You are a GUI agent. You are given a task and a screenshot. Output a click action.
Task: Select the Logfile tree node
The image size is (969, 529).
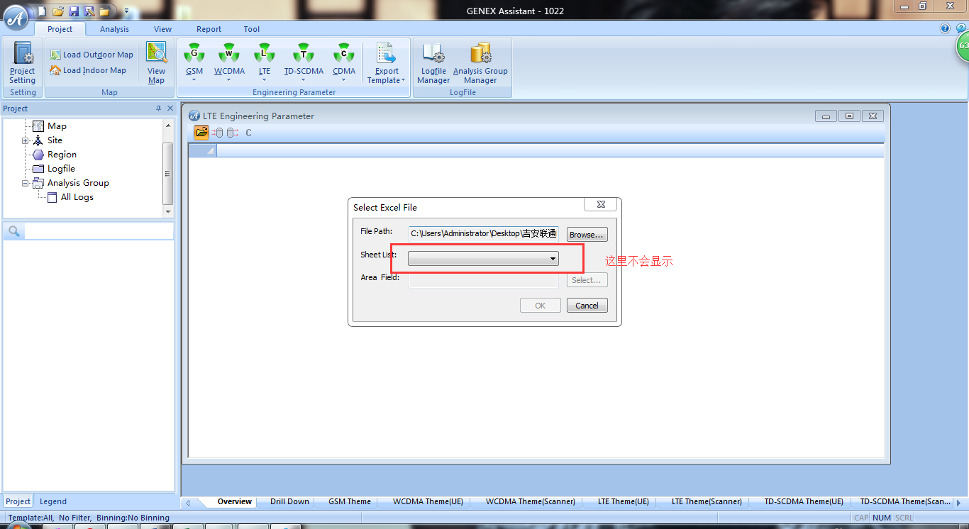pyautogui.click(x=61, y=169)
